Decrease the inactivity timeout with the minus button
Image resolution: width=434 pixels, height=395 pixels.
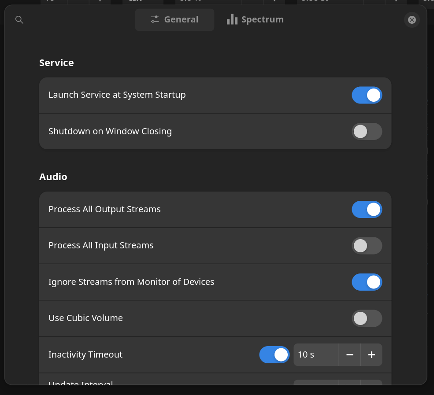pyautogui.click(x=349, y=354)
